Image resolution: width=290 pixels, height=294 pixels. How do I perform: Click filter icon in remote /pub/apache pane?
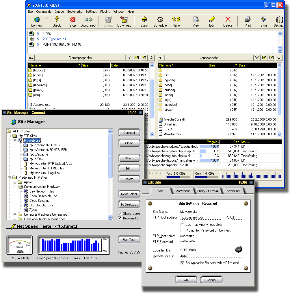click(257, 58)
